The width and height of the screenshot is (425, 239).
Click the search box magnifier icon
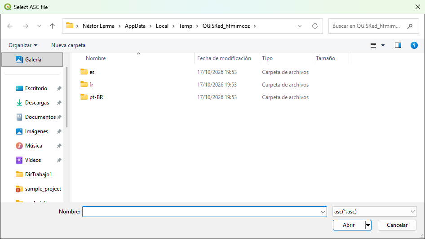(x=410, y=26)
